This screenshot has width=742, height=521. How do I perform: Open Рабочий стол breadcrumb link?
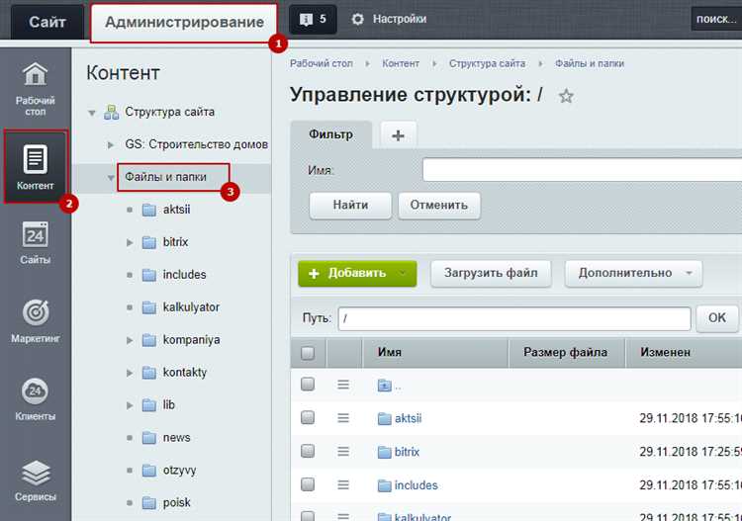coord(322,63)
